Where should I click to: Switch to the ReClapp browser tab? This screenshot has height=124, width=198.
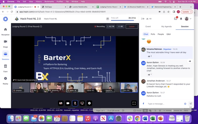(x=54, y=7)
